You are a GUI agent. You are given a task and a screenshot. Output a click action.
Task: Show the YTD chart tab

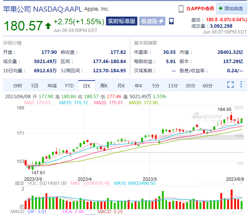(x=69, y=86)
